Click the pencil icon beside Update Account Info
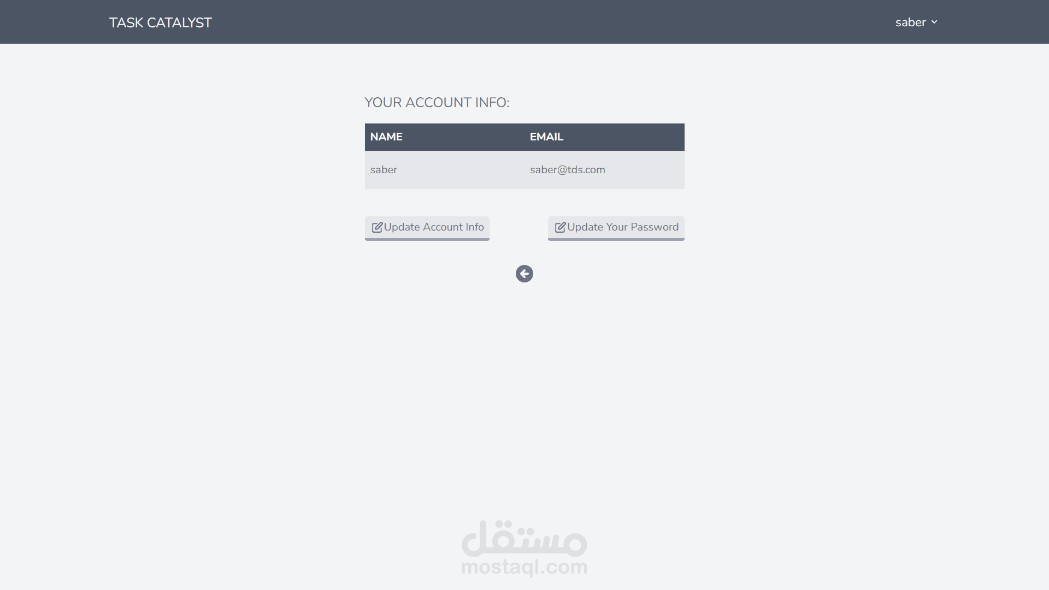 (377, 227)
